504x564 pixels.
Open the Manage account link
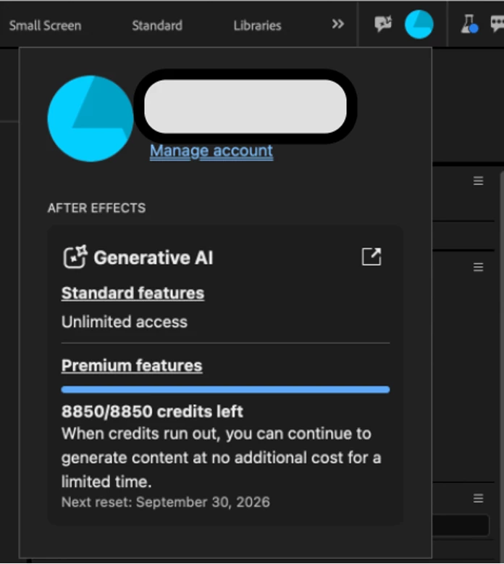(x=211, y=151)
